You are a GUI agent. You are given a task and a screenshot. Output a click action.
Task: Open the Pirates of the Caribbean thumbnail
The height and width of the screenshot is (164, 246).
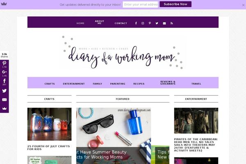196,121
